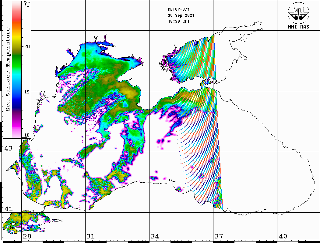The image size is (320, 243).
Task: Click the longitude label 34
Action: [x=155, y=236]
